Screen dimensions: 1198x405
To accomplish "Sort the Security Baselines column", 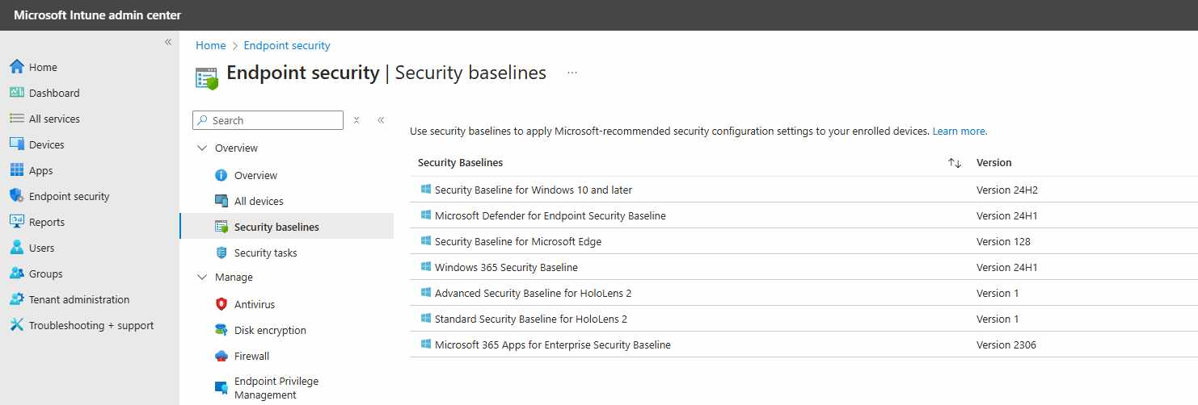I will click(955, 163).
